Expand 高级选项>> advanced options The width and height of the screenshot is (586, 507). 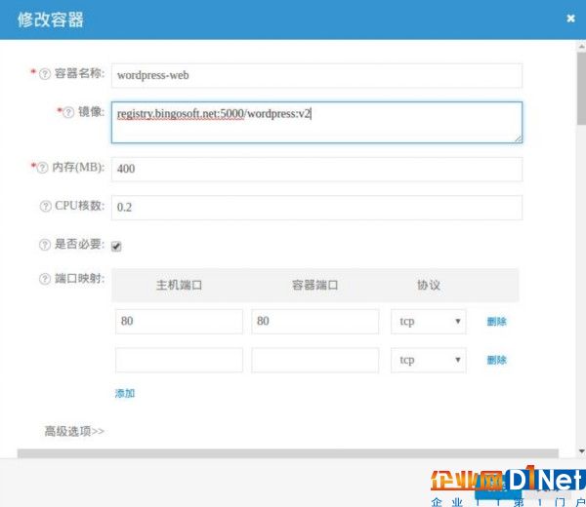tap(74, 431)
